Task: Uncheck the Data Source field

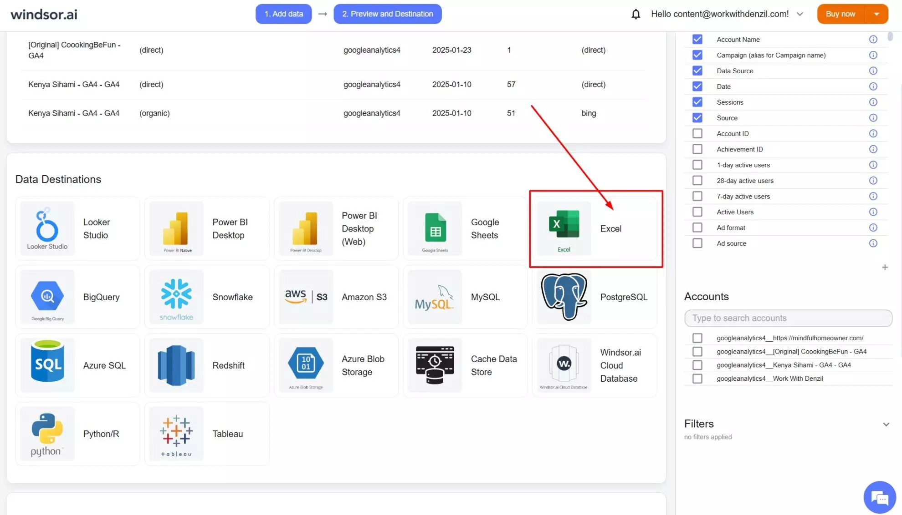Action: coord(697,71)
